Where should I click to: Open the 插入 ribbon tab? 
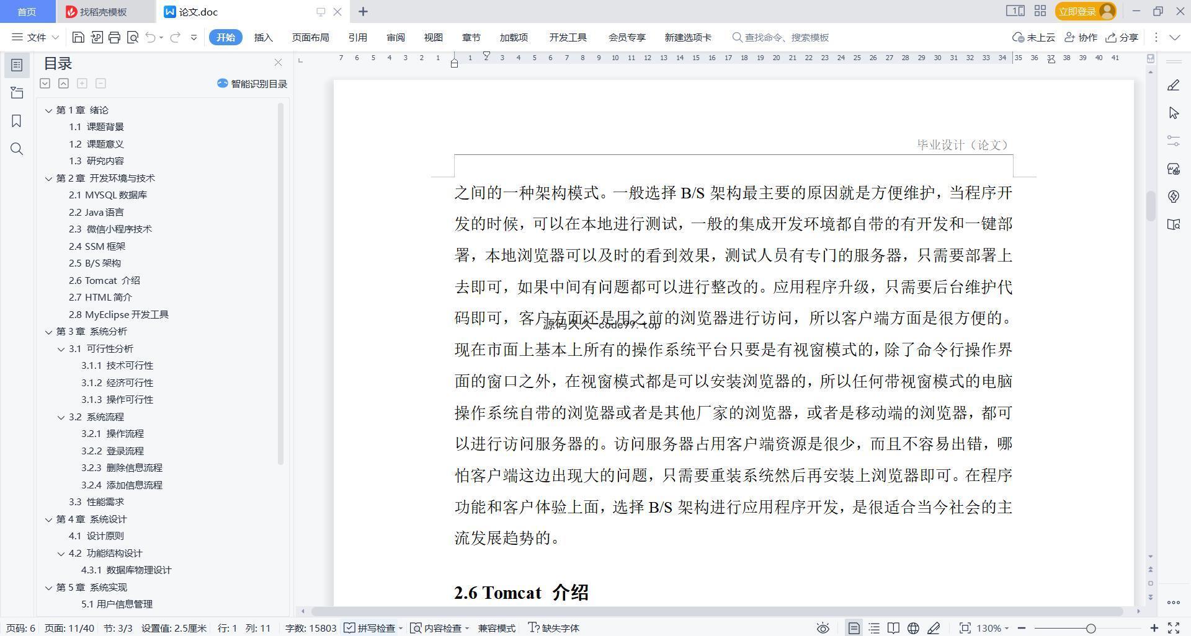[x=263, y=38]
